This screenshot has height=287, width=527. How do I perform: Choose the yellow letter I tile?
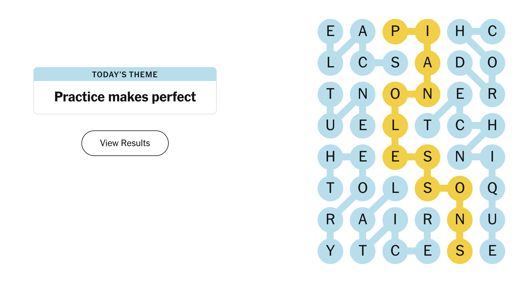427,31
